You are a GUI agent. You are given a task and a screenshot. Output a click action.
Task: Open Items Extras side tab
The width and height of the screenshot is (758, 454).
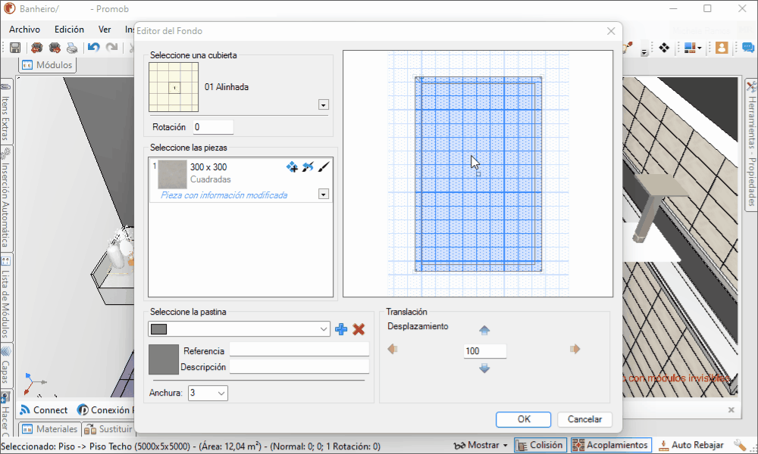pyautogui.click(x=6, y=112)
